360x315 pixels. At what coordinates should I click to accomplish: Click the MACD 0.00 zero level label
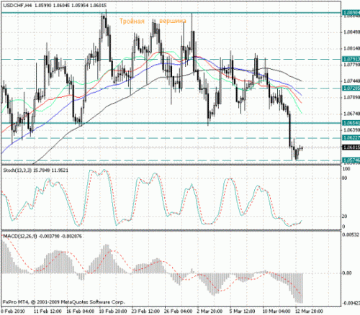(346, 273)
